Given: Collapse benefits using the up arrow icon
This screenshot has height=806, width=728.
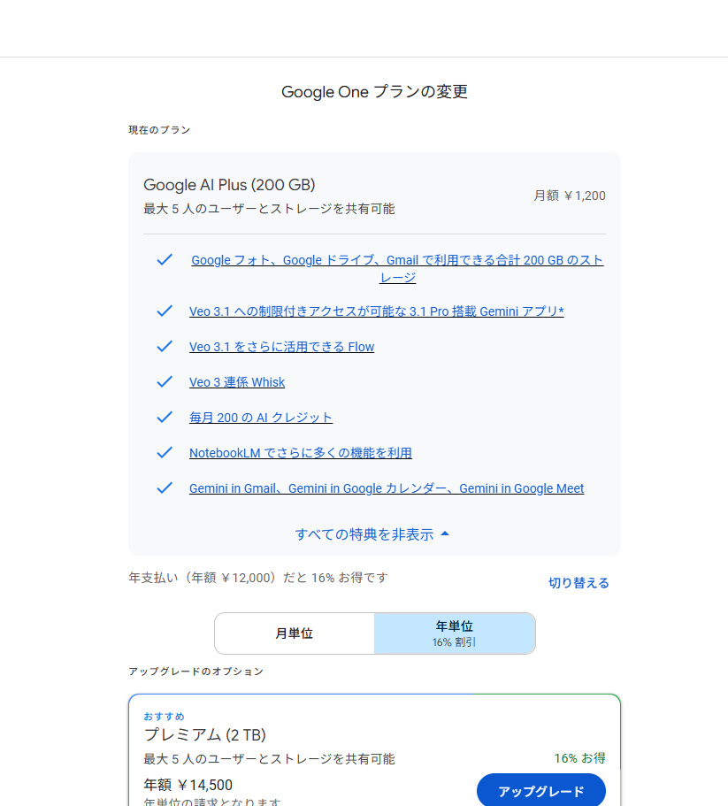Looking at the screenshot, I should [x=445, y=534].
